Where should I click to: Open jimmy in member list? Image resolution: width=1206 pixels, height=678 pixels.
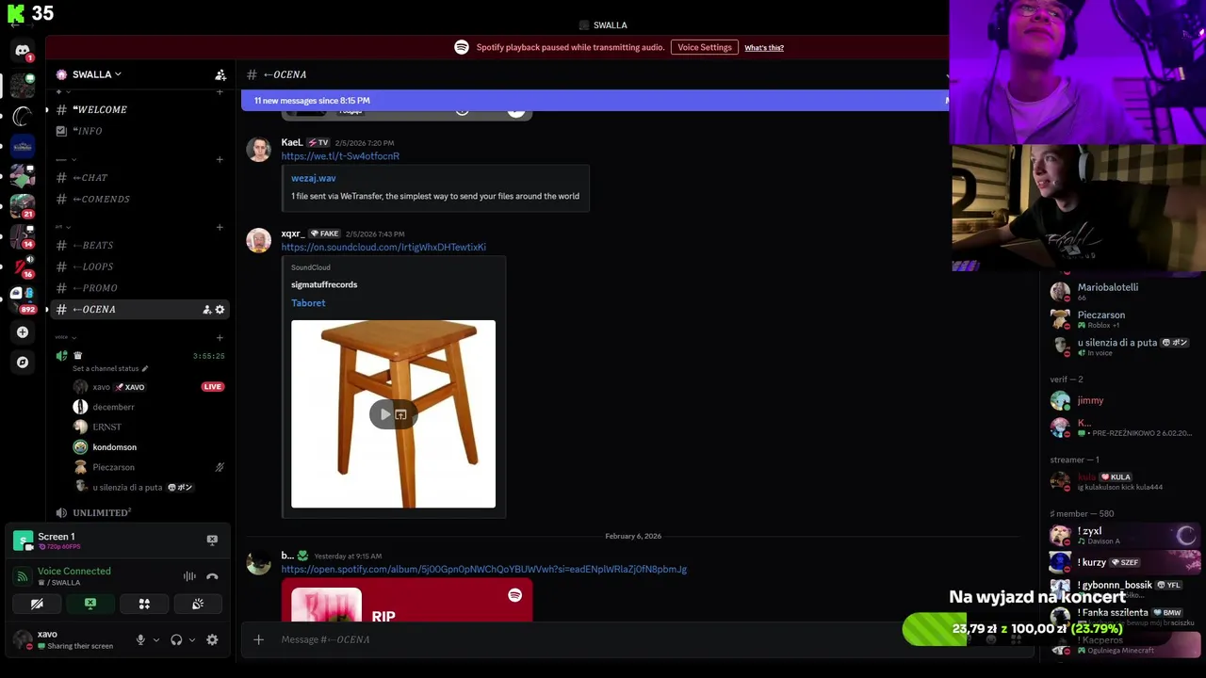[1123, 400]
